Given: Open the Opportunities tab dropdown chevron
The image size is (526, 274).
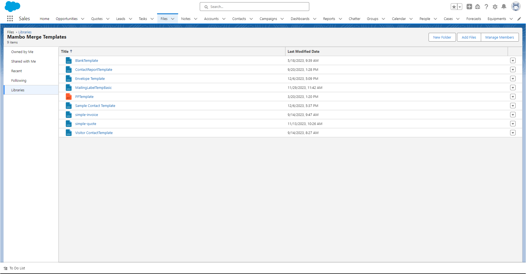Looking at the screenshot, I should coord(83,19).
